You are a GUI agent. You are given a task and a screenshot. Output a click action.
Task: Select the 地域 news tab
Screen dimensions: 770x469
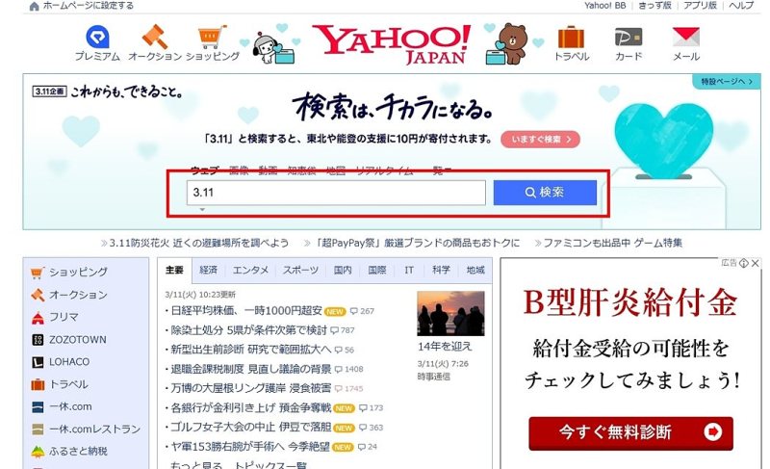(475, 270)
